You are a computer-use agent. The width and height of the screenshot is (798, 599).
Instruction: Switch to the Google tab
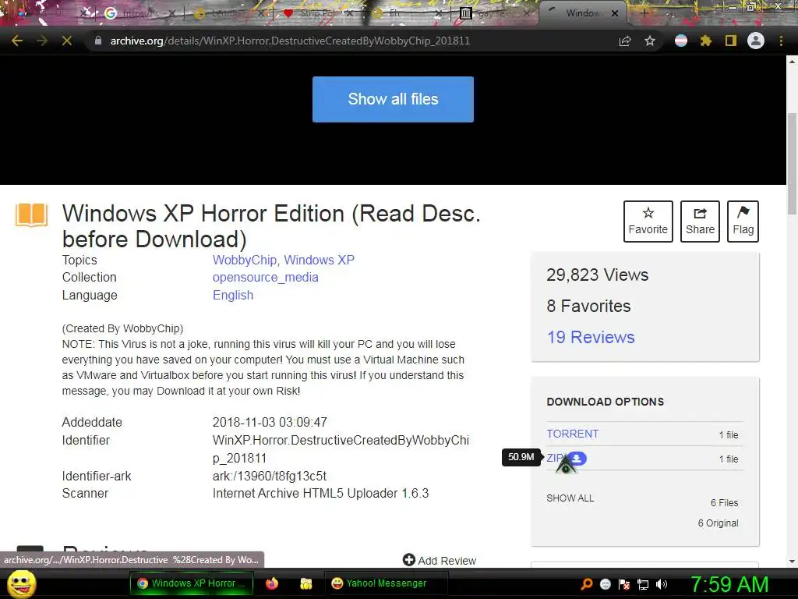point(140,13)
